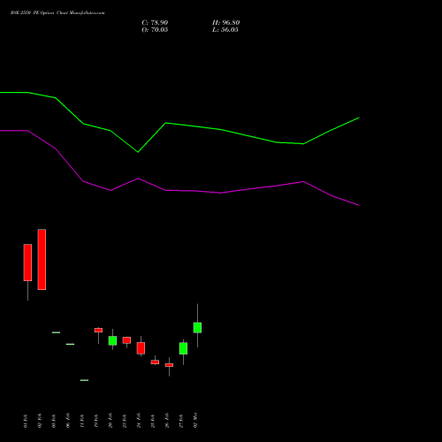Click the small red candle above 26 Feb
This screenshot has height=442, width=442.
click(169, 365)
